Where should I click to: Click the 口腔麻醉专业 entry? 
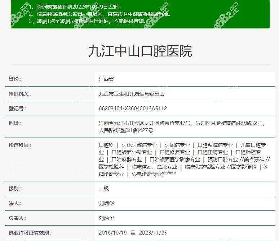point(127,159)
